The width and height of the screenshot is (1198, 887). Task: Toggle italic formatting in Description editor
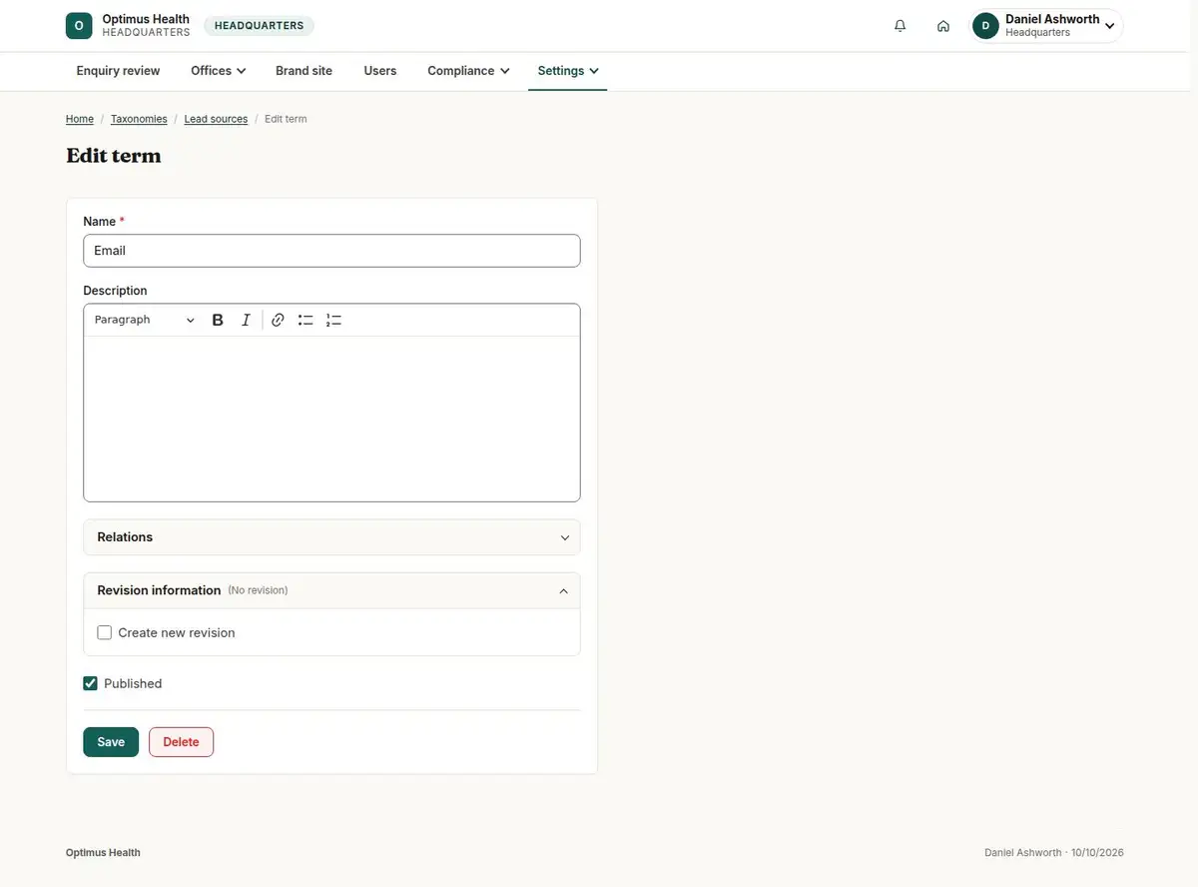[246, 320]
